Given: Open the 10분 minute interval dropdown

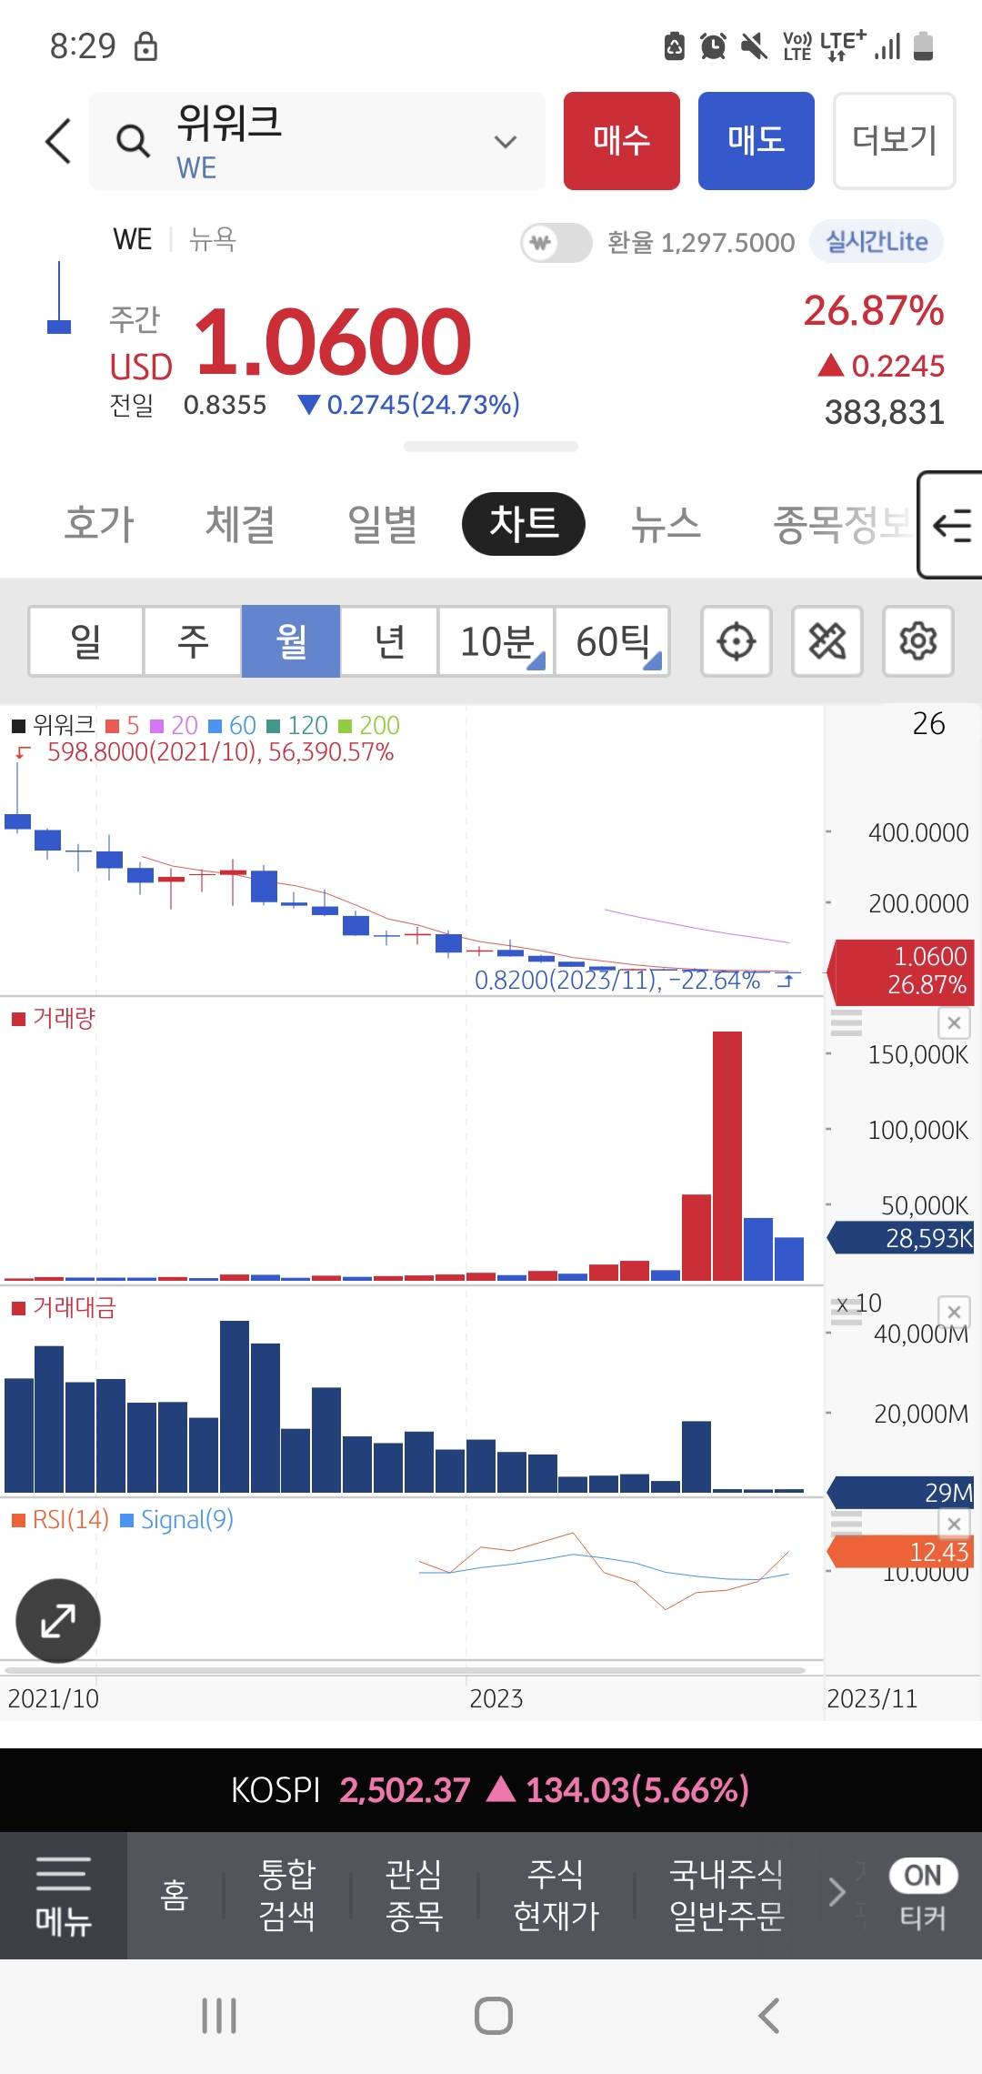Looking at the screenshot, I should tap(496, 641).
